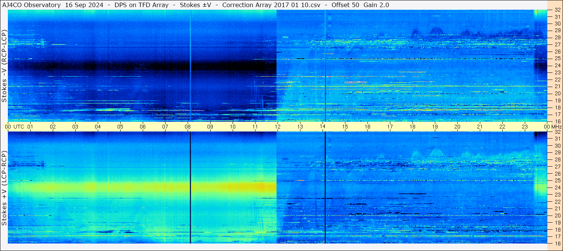This screenshot has height=251, width=563.
Task: Click 24 MHz tick in lower Stokes +V panel
Action: point(557,188)
